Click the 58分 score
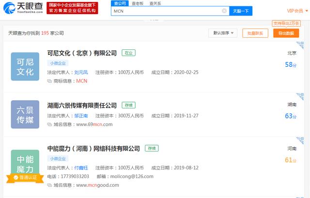 (291, 64)
